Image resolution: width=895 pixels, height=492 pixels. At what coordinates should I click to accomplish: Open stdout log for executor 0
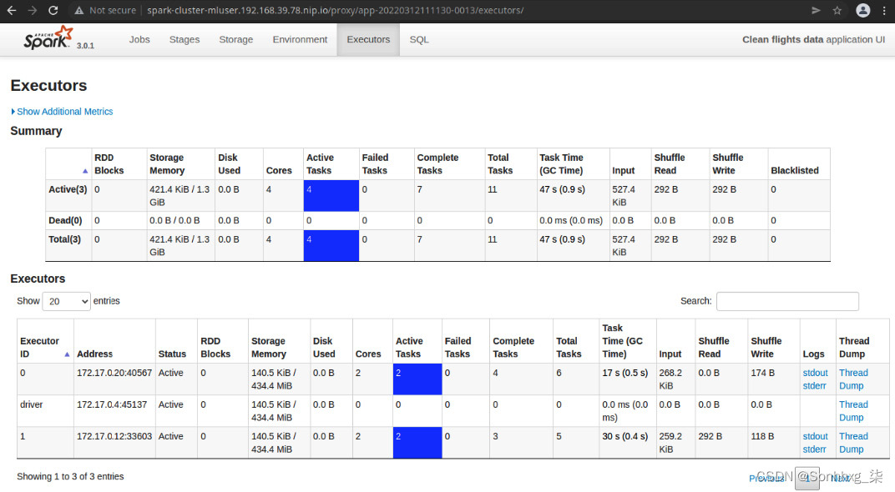815,372
